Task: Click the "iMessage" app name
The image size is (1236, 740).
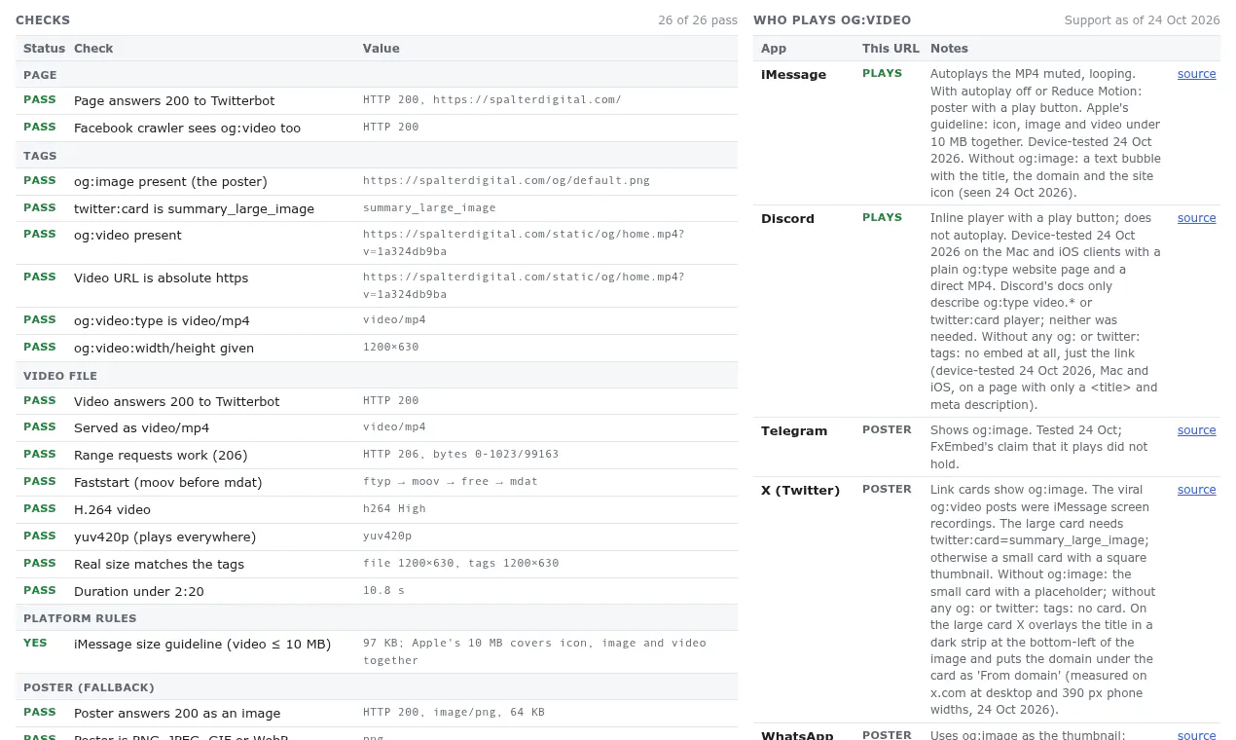Action: coord(793,75)
